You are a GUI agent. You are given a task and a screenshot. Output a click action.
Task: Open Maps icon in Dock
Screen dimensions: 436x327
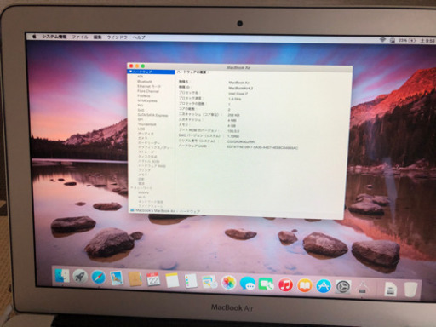(x=209, y=283)
